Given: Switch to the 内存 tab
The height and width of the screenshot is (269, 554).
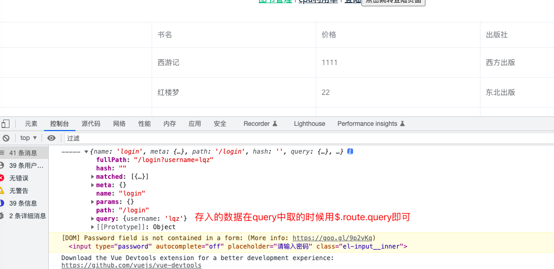Looking at the screenshot, I should click(x=169, y=124).
